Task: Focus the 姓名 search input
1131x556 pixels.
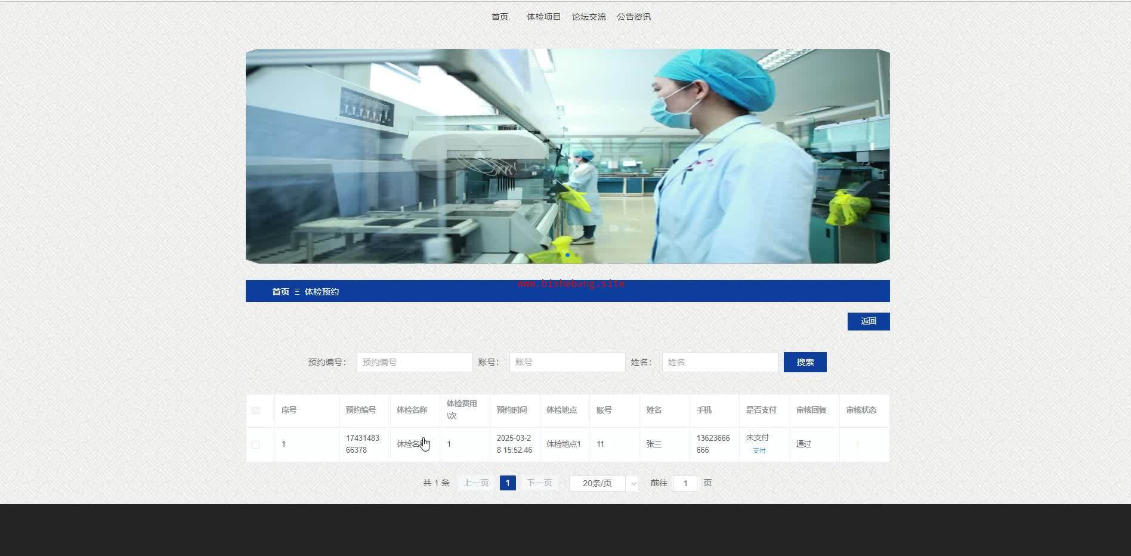Action: [x=720, y=362]
